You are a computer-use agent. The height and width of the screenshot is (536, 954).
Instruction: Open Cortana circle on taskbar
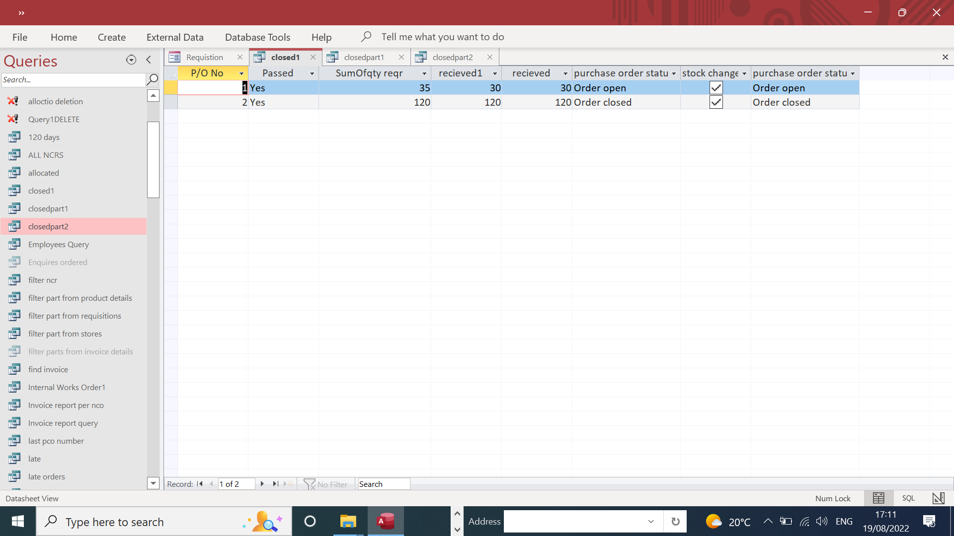tap(310, 521)
